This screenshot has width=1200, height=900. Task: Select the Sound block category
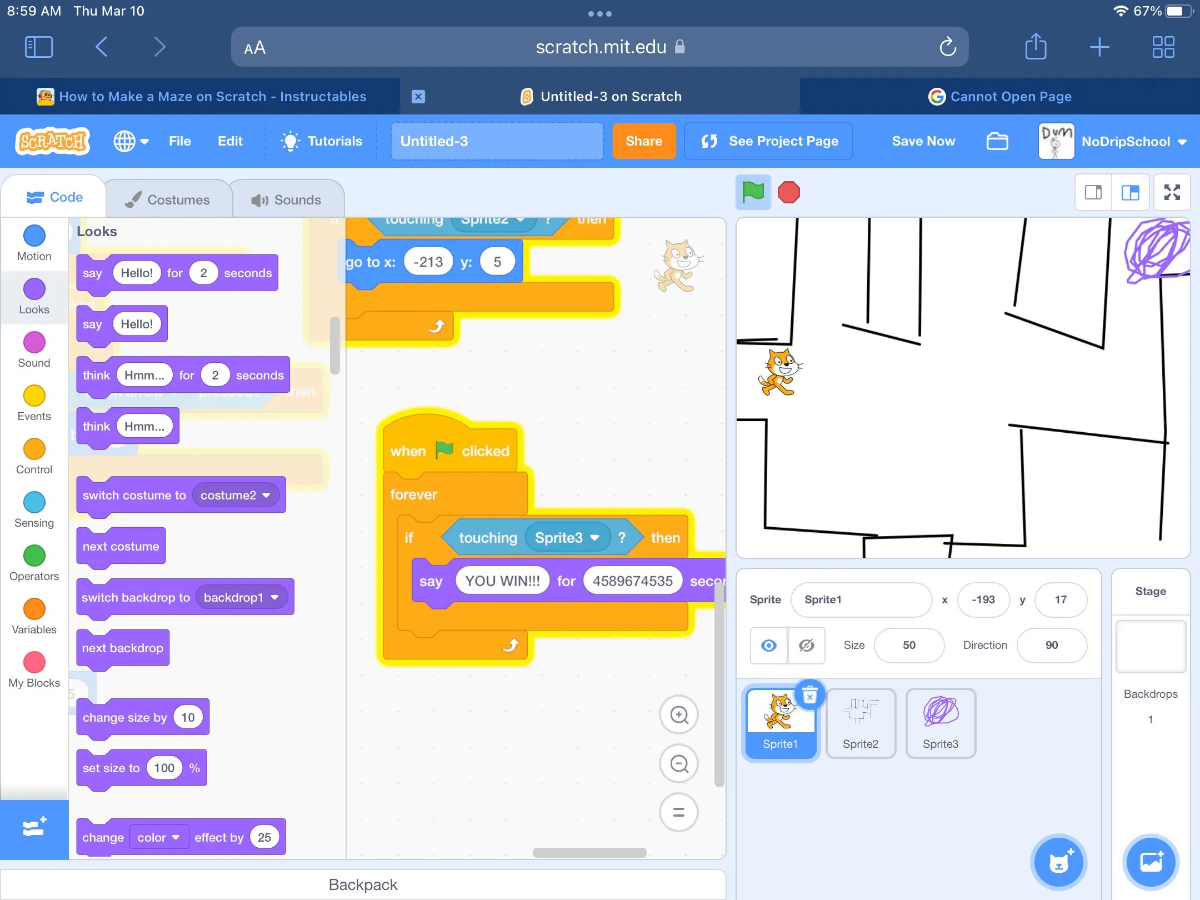[x=34, y=350]
